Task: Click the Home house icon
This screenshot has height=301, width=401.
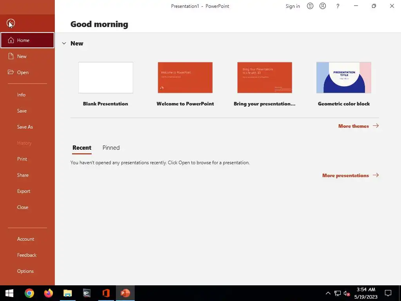Action: tap(11, 40)
